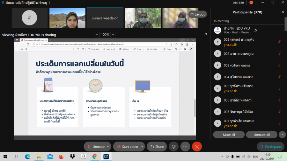This screenshot has width=287, height=161.
Task: Toggle the Participants panel button
Action: 271,147
